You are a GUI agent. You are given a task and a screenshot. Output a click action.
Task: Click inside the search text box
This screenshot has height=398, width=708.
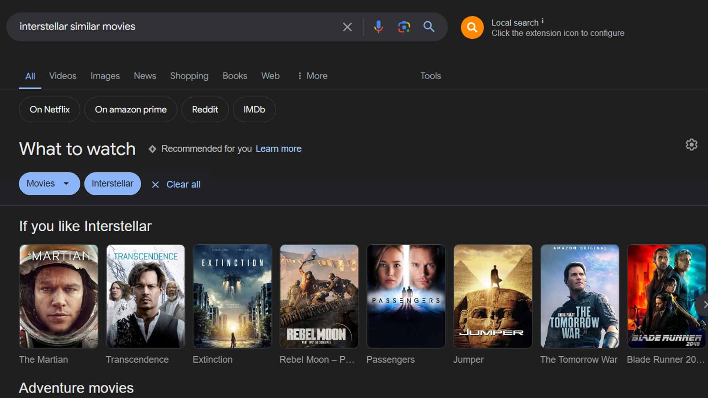(x=177, y=27)
